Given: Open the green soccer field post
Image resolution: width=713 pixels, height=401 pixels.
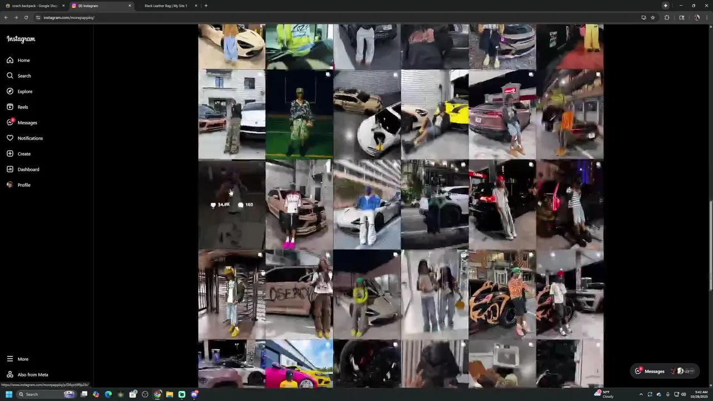Looking at the screenshot, I should (x=299, y=114).
